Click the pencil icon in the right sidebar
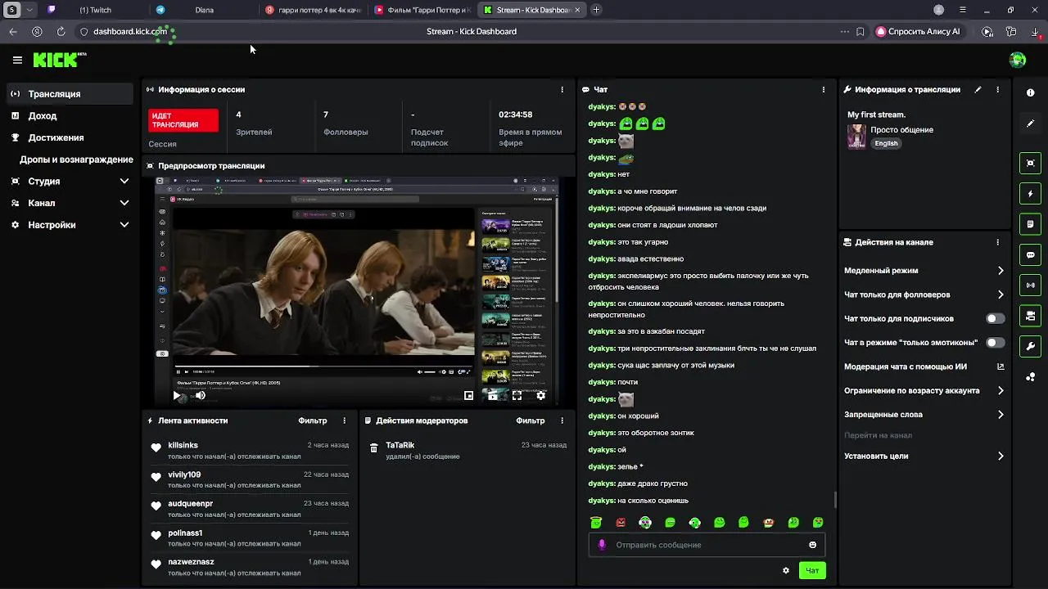Screen dimensions: 1048x589 point(1030,124)
